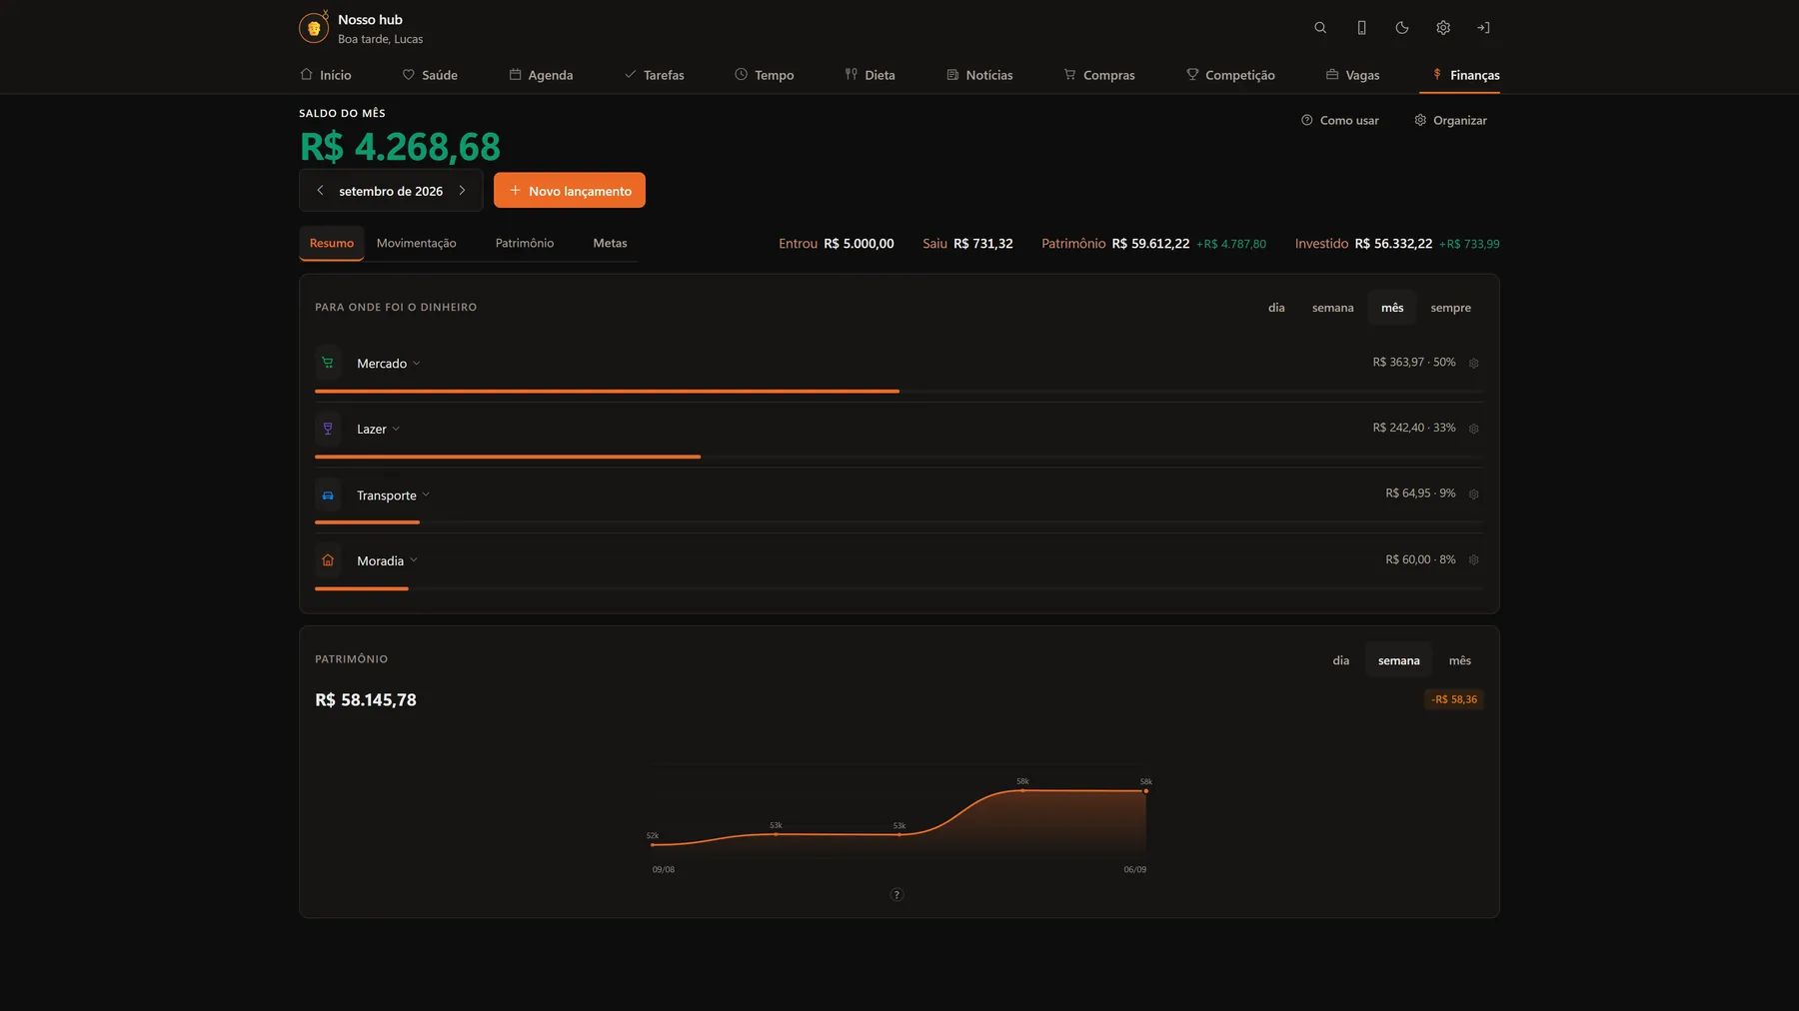Go to previous month arrow

point(320,190)
